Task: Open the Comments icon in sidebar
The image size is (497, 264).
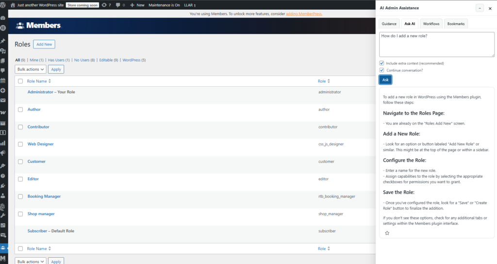Action: [x=3, y=71]
